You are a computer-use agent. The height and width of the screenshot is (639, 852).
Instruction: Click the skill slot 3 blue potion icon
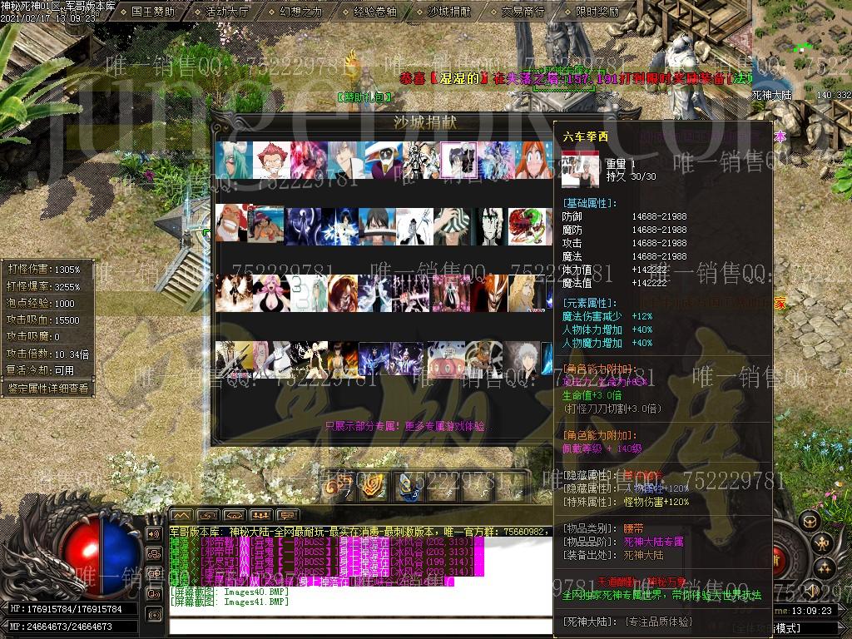[x=405, y=487]
